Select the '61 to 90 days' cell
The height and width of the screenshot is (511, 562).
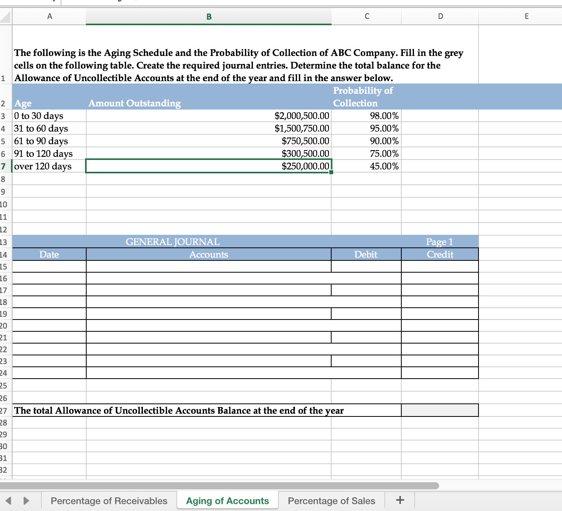[x=49, y=141]
